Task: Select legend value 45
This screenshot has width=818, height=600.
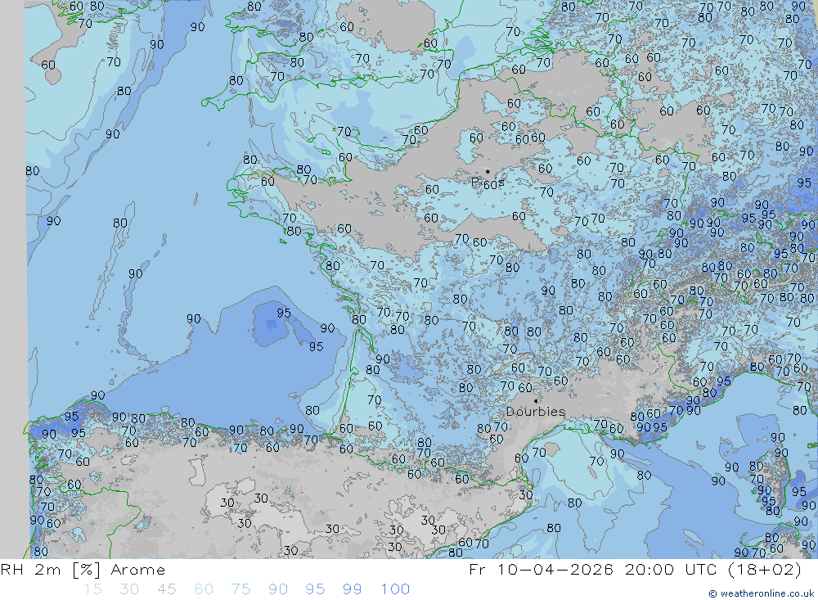Action: pos(166,589)
